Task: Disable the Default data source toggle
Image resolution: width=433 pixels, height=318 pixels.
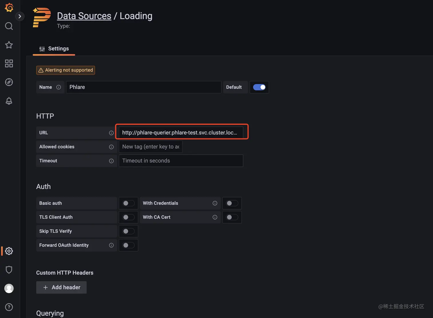Action: point(259,87)
